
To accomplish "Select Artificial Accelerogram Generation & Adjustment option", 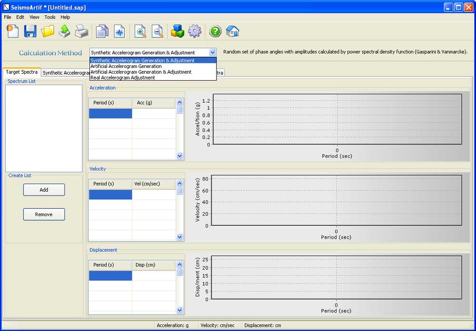I will pos(153,72).
